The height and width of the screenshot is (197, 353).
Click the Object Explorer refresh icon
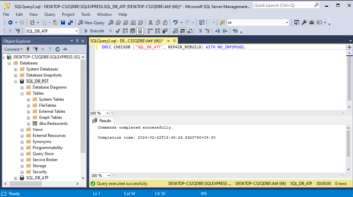[58, 49]
